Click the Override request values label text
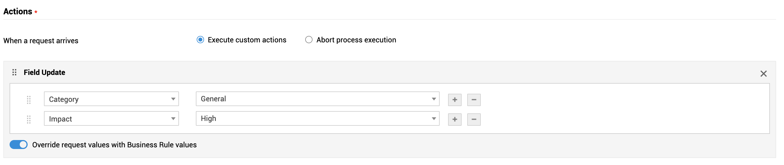 point(114,145)
